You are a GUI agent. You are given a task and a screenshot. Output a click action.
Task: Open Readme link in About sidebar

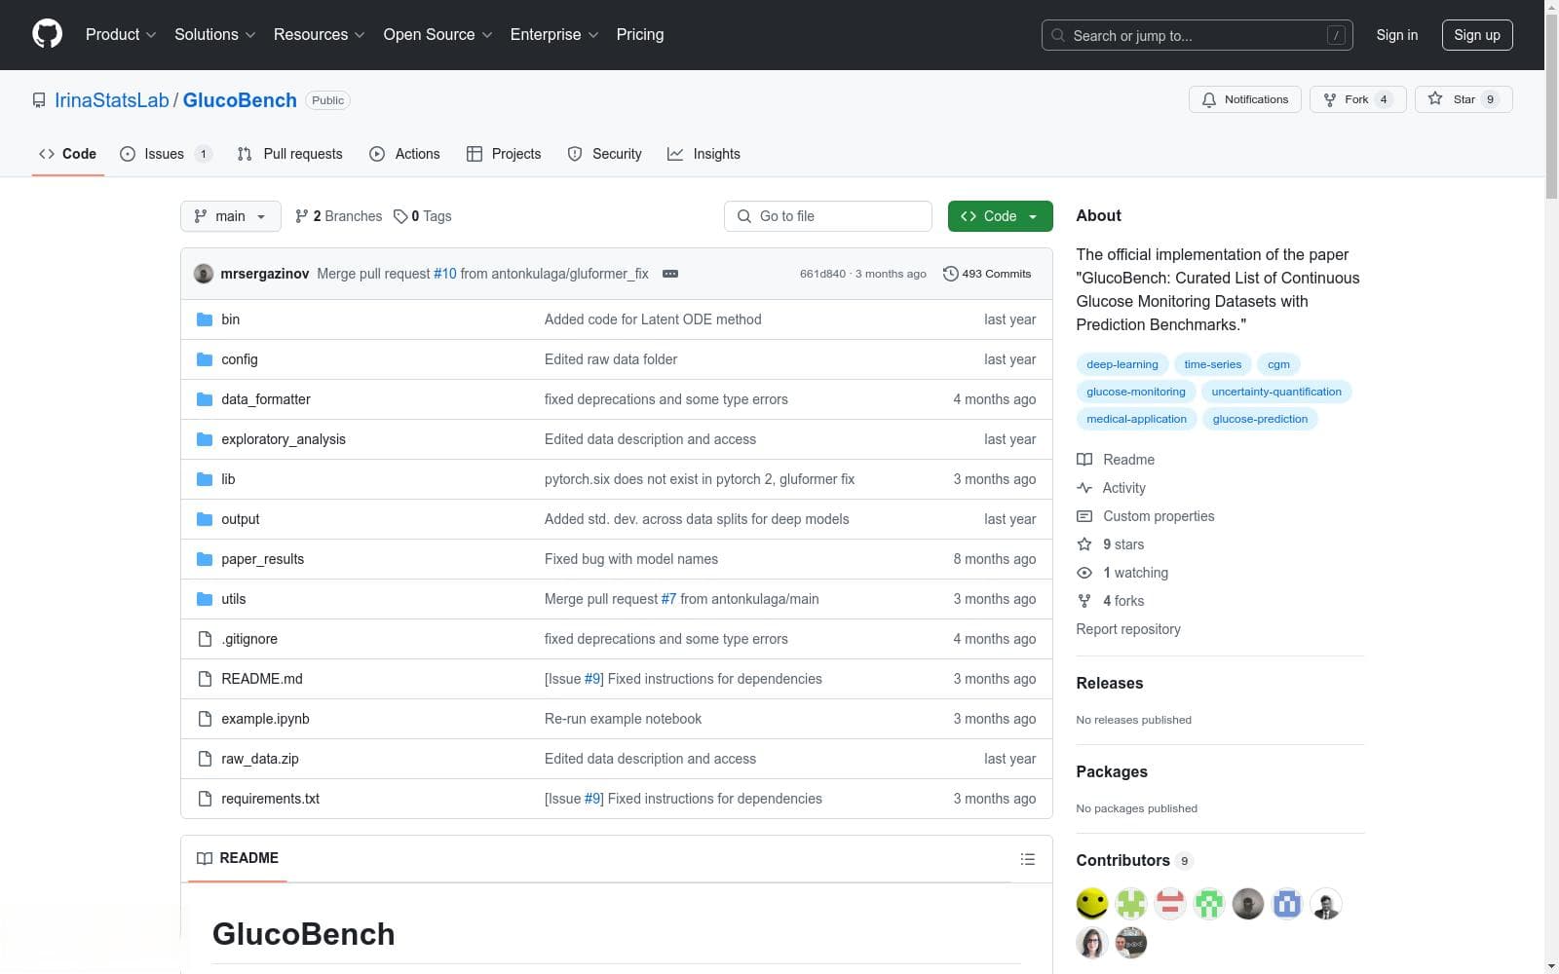pyautogui.click(x=1116, y=460)
